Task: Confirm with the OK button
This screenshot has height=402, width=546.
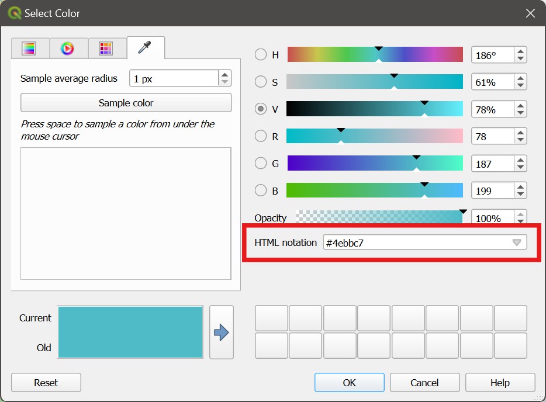Action: pyautogui.click(x=349, y=383)
